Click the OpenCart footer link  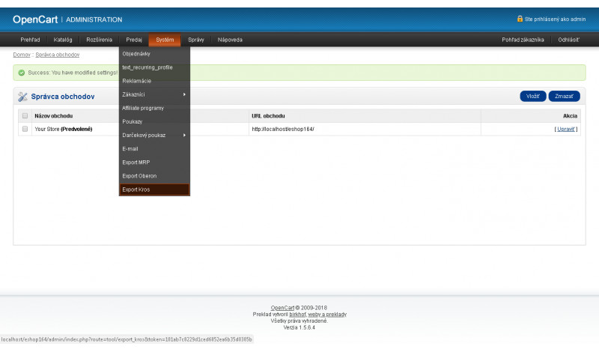[282, 308]
